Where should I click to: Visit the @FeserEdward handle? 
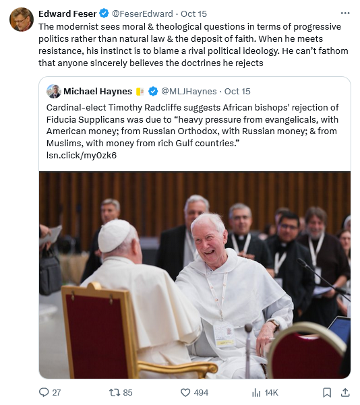(142, 13)
